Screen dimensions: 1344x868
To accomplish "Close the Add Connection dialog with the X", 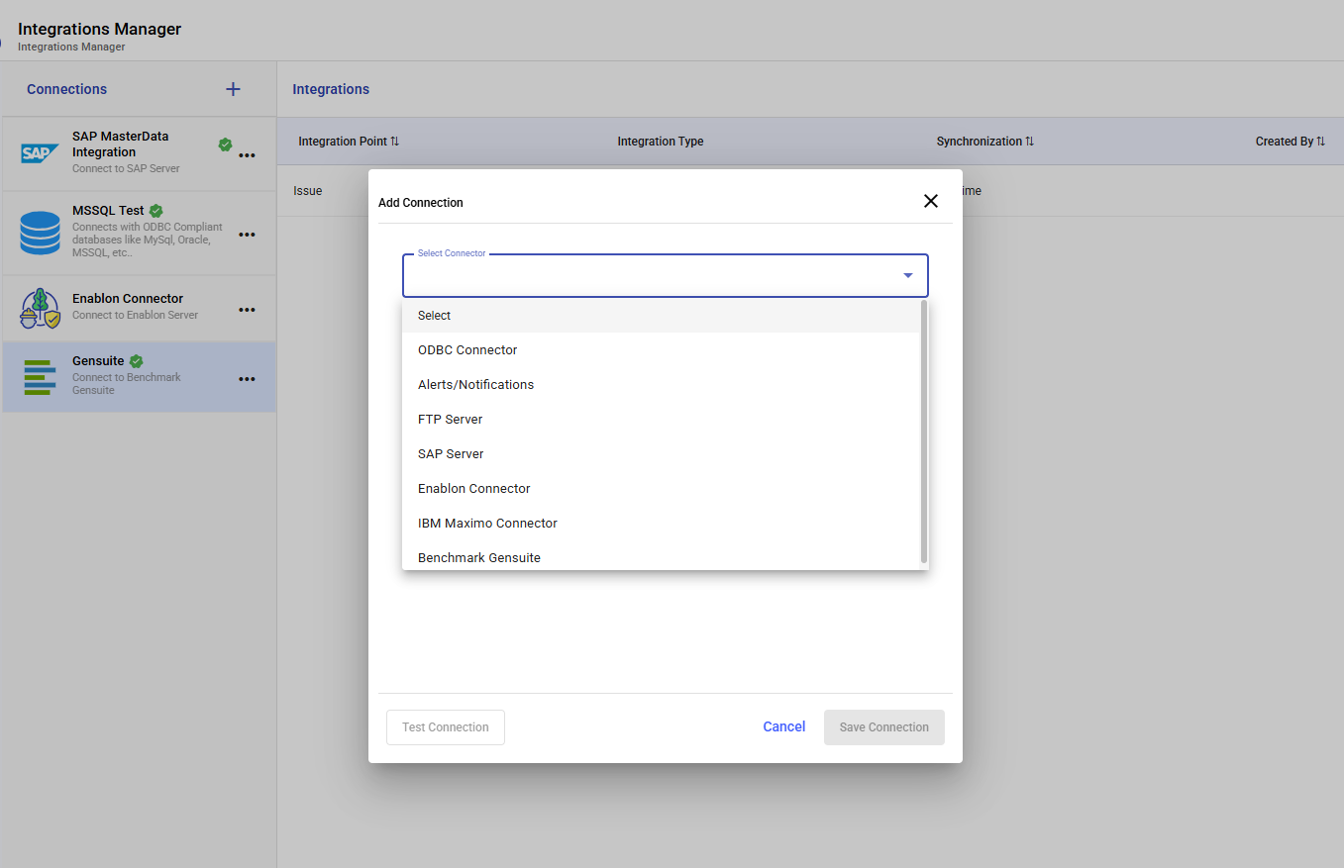I will pos(931,201).
